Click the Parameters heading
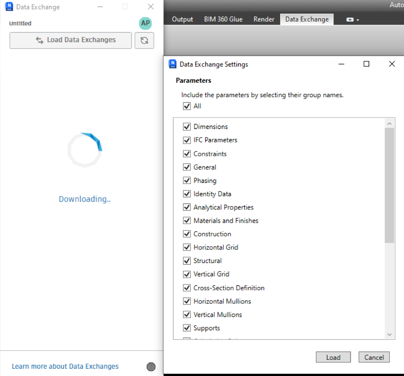Screen dimensions: 404x376 pos(193,81)
